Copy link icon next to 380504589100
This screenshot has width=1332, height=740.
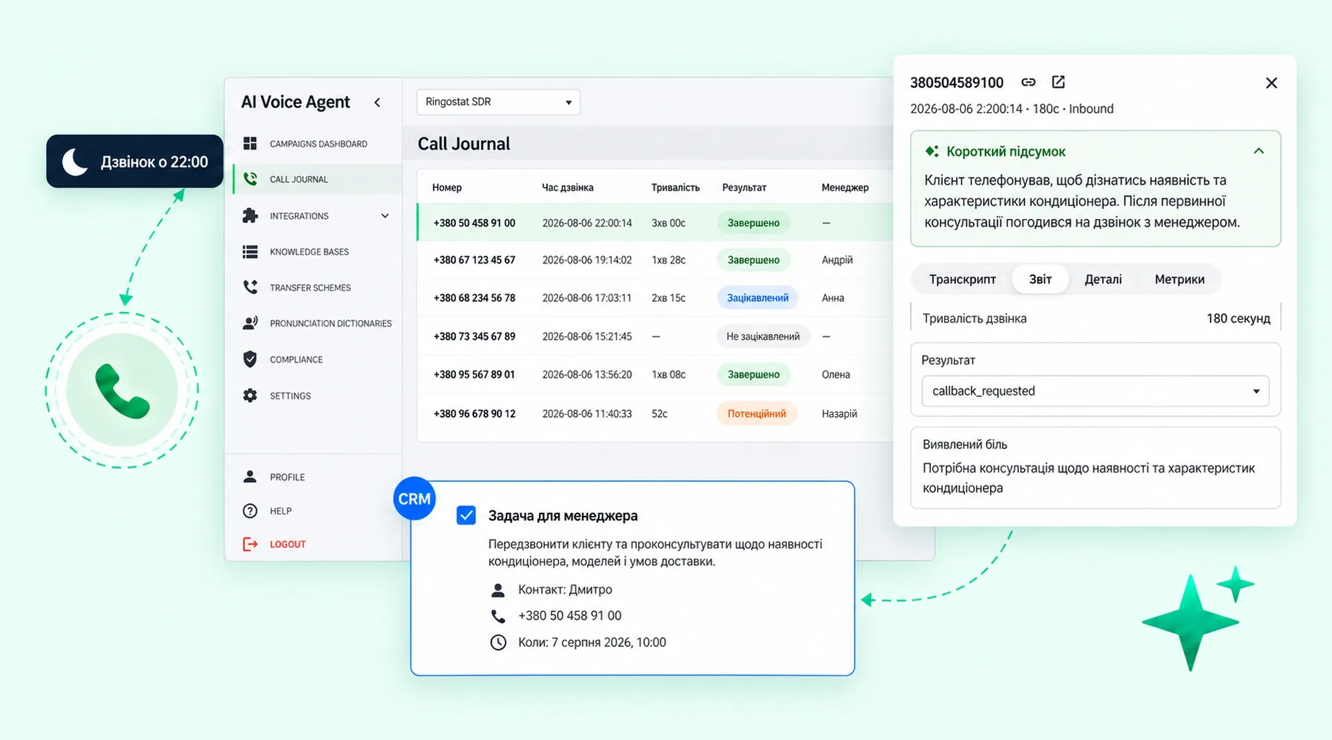tap(1028, 82)
